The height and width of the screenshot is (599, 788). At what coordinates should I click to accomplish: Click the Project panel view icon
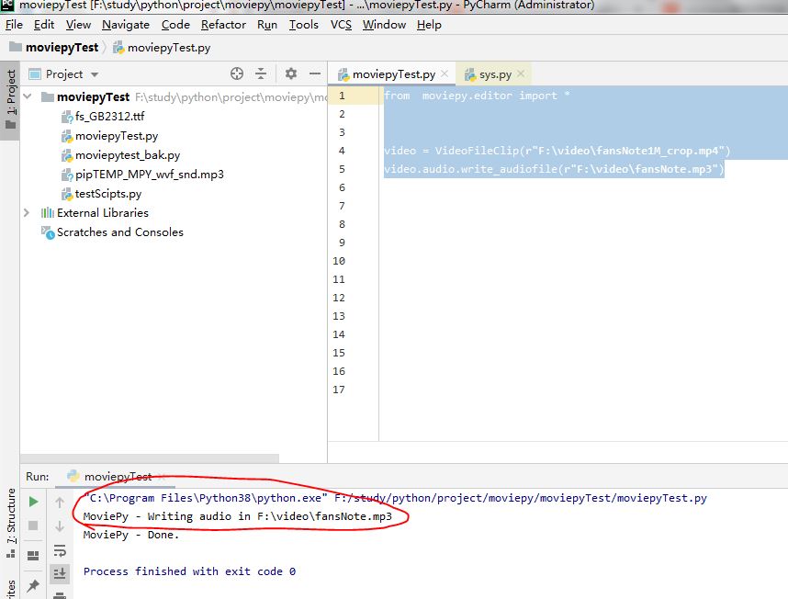click(35, 74)
